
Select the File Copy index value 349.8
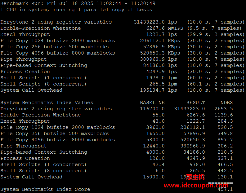pyautogui.click(x=225, y=134)
